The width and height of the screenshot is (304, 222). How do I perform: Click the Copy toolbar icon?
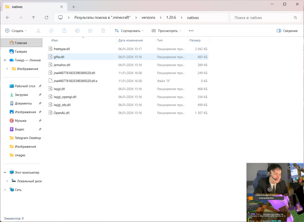click(51, 31)
